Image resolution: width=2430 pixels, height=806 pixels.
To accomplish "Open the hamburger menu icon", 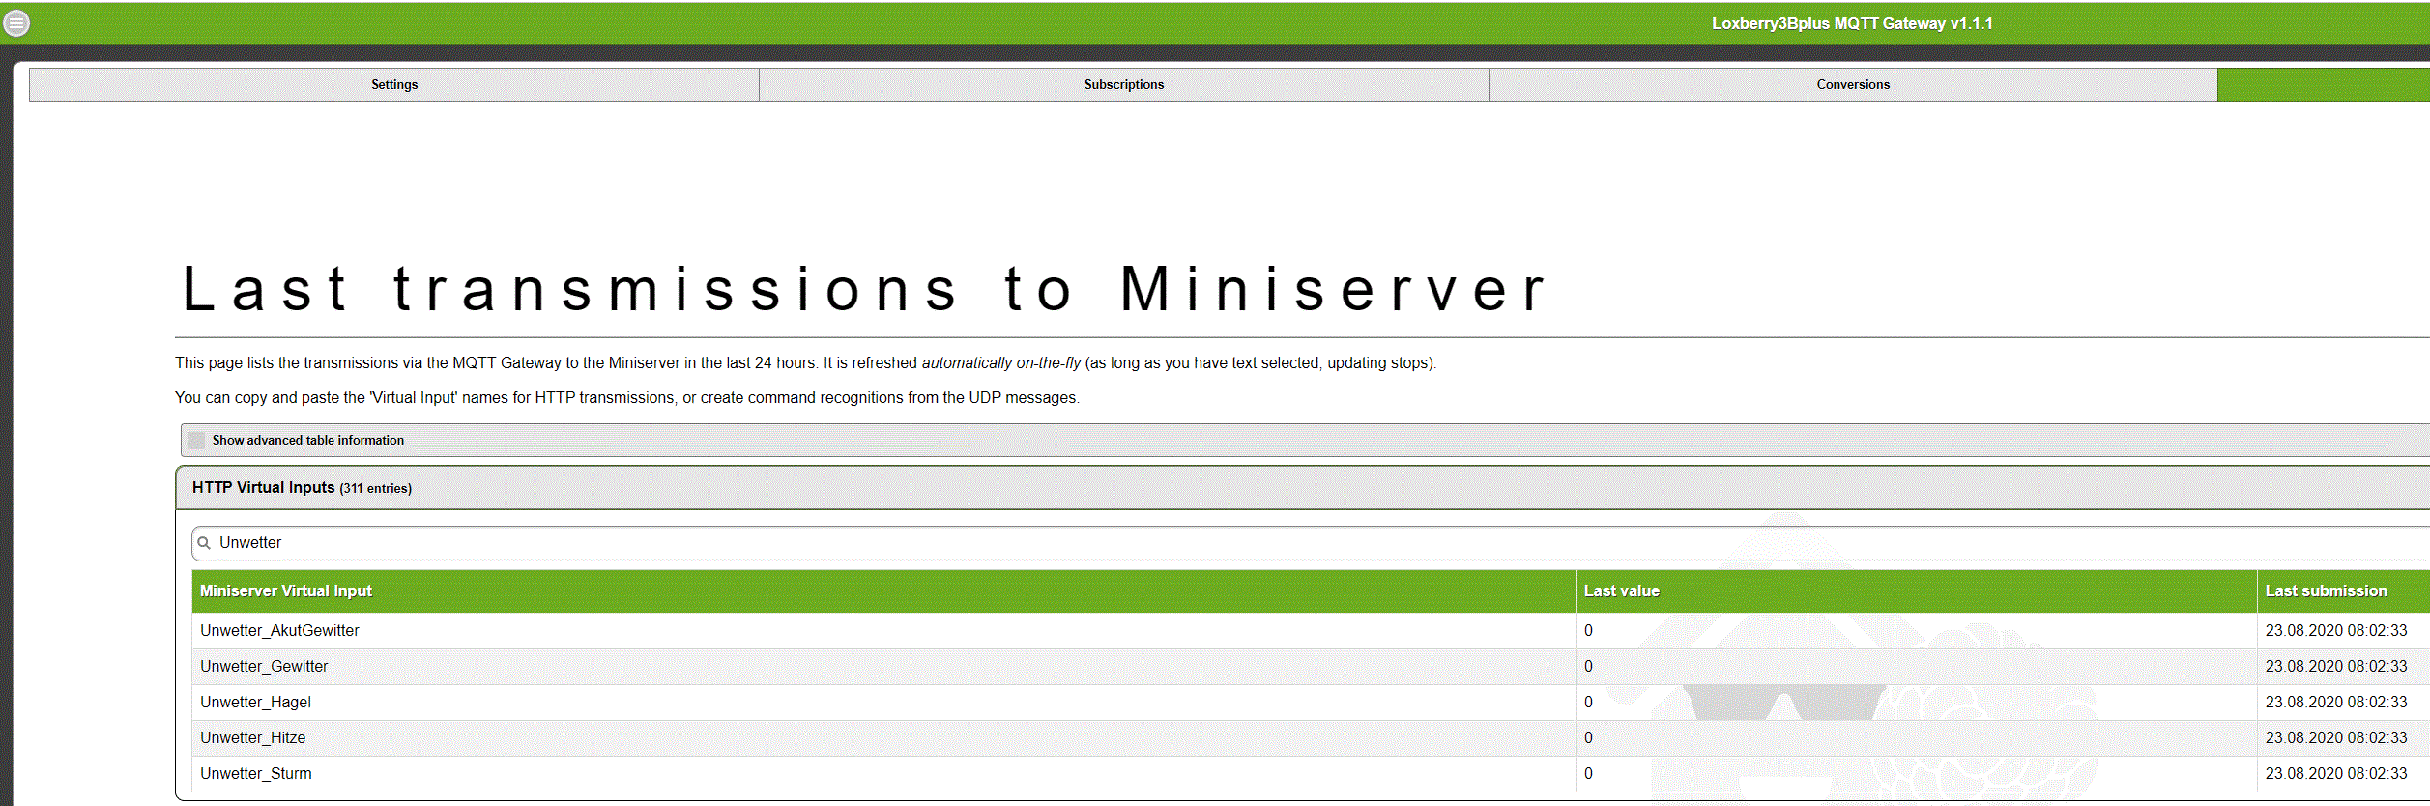I will point(16,23).
